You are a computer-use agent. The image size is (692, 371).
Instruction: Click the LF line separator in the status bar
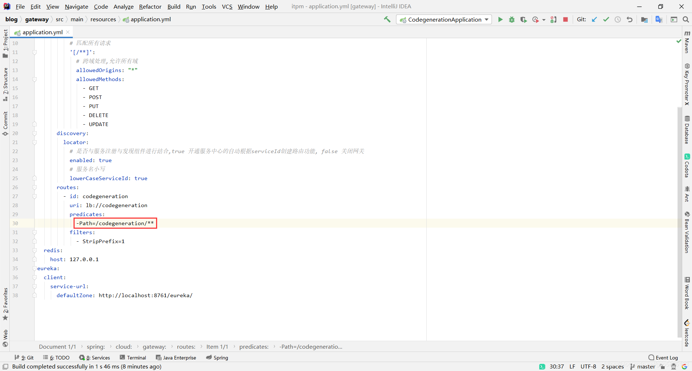pyautogui.click(x=572, y=367)
